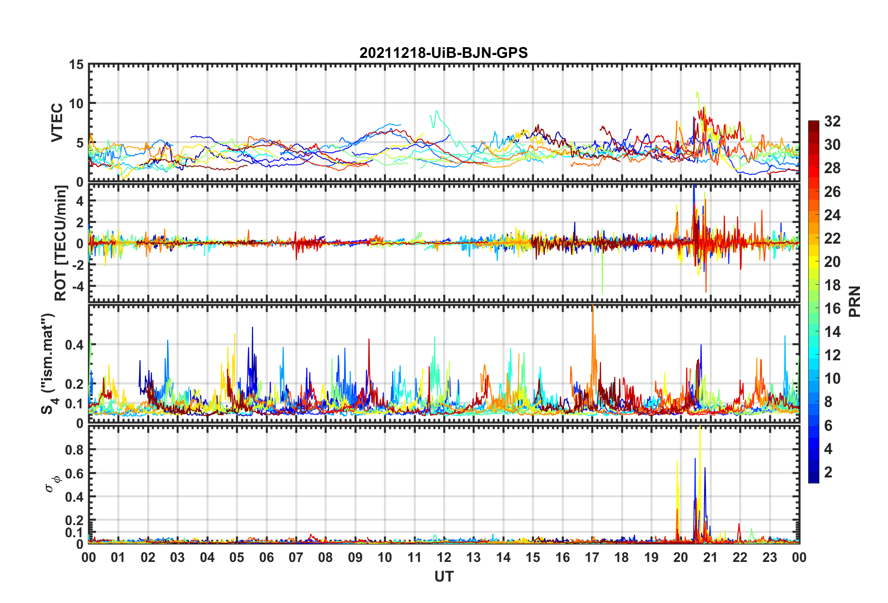The image size is (888, 603).
Task: Click the plot title 20211218-UiB-BJN-GPS
Action: coord(444,53)
